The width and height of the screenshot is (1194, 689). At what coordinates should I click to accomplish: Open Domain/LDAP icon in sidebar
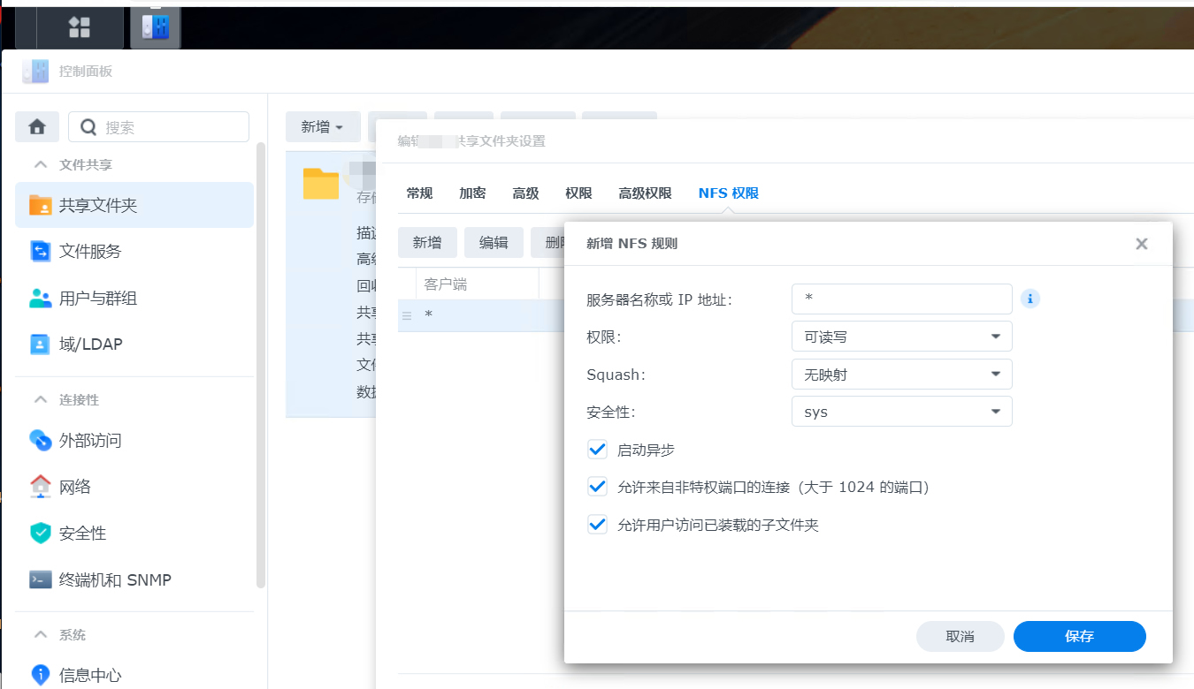tap(41, 344)
